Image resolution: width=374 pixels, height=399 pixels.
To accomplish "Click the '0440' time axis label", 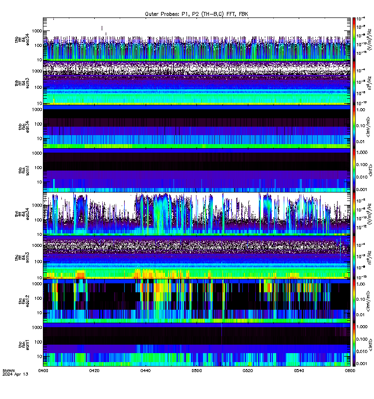I will coord(146,371).
